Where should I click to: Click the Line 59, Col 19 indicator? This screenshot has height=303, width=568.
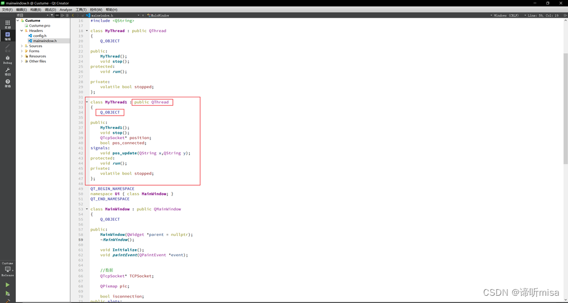point(544,15)
